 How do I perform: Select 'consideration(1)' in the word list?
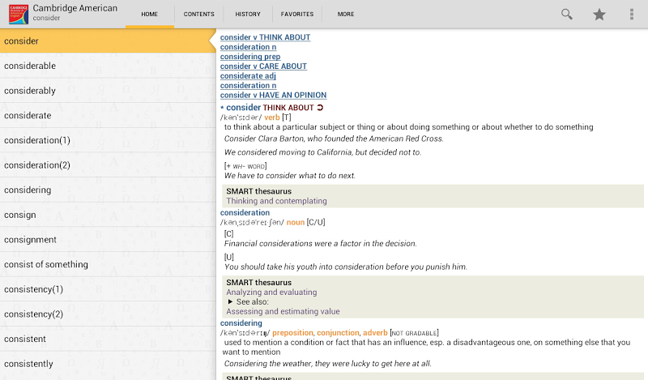click(x=108, y=140)
